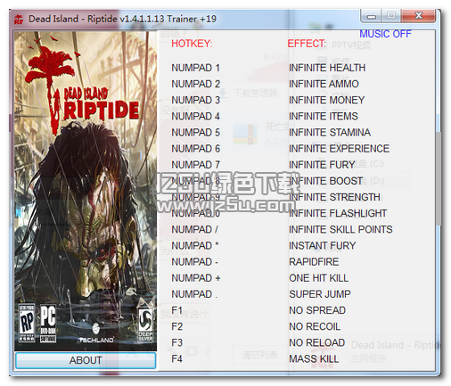Click the F3 hotkey label
The image size is (451, 386).
(176, 342)
